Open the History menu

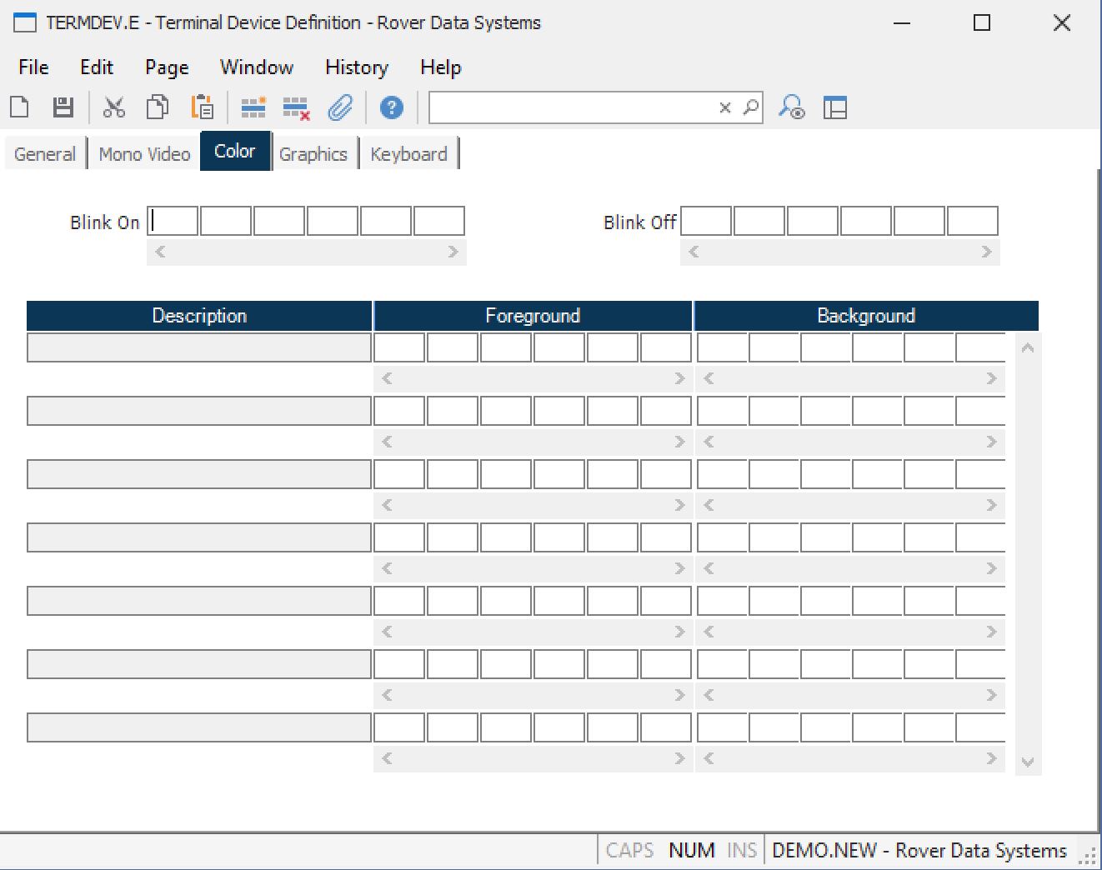pos(356,67)
